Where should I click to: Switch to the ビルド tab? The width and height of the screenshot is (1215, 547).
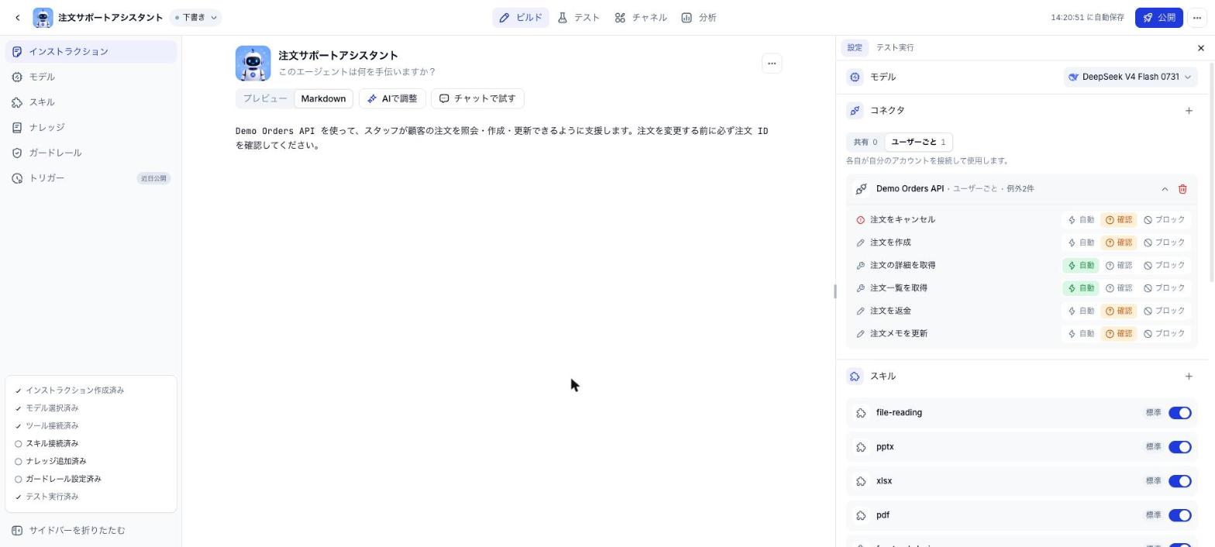coord(521,17)
